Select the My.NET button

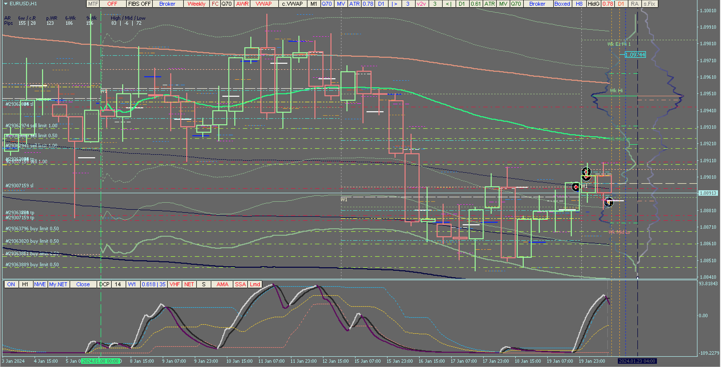click(58, 284)
